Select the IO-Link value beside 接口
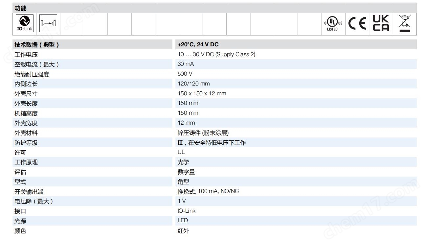The image size is (424, 243). coord(187,211)
